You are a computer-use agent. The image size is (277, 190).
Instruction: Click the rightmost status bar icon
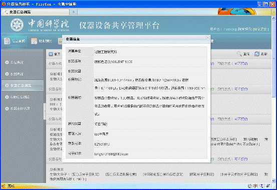(268, 186)
